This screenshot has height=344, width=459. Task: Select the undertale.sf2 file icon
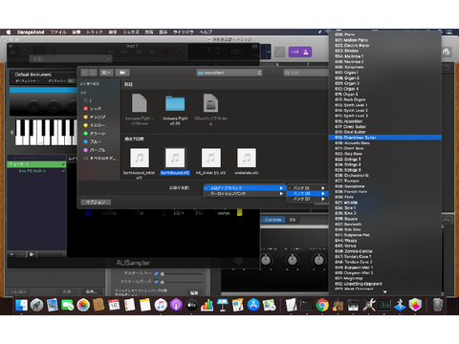(x=247, y=158)
